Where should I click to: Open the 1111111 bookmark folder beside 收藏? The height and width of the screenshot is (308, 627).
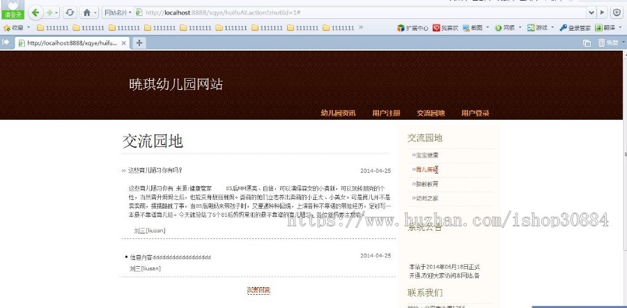pyautogui.click(x=53, y=28)
